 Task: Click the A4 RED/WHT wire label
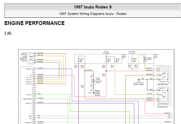pyautogui.click(x=40, y=74)
